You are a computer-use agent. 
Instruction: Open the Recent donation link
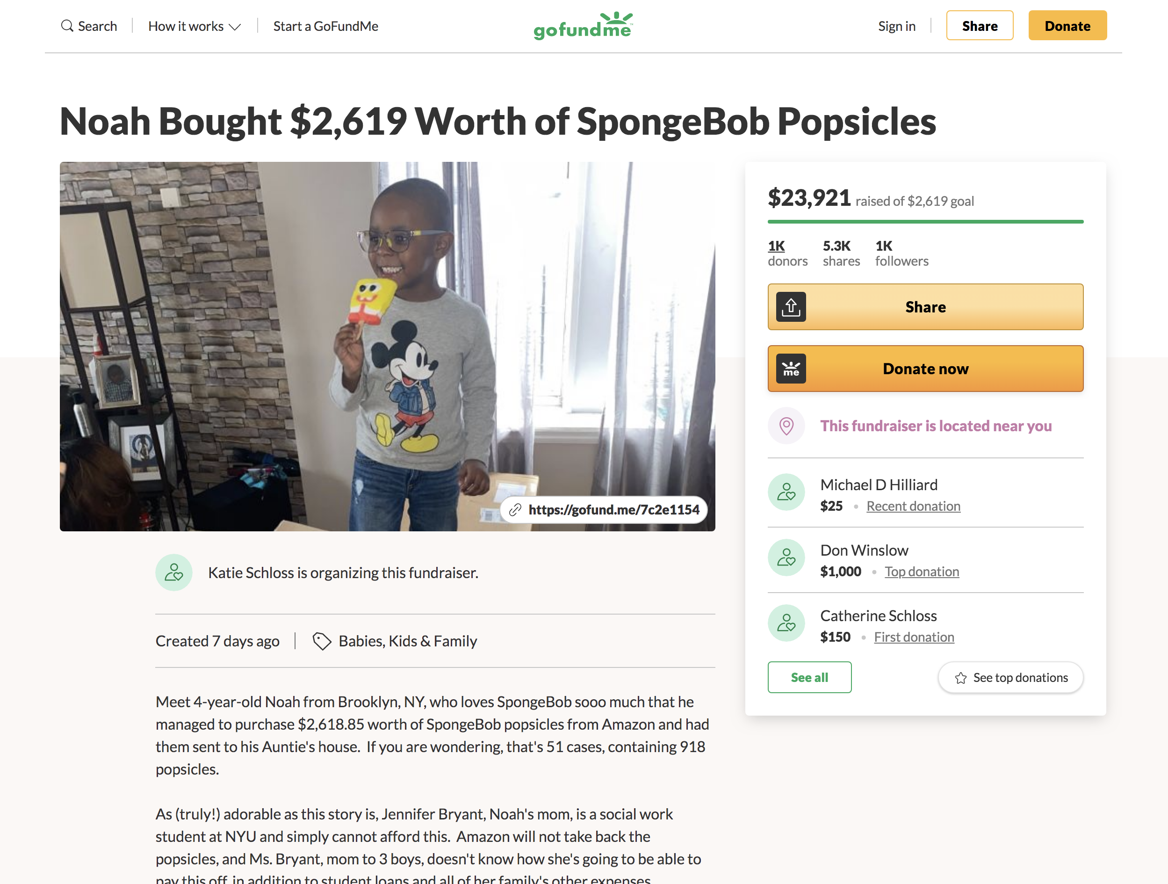tap(913, 507)
